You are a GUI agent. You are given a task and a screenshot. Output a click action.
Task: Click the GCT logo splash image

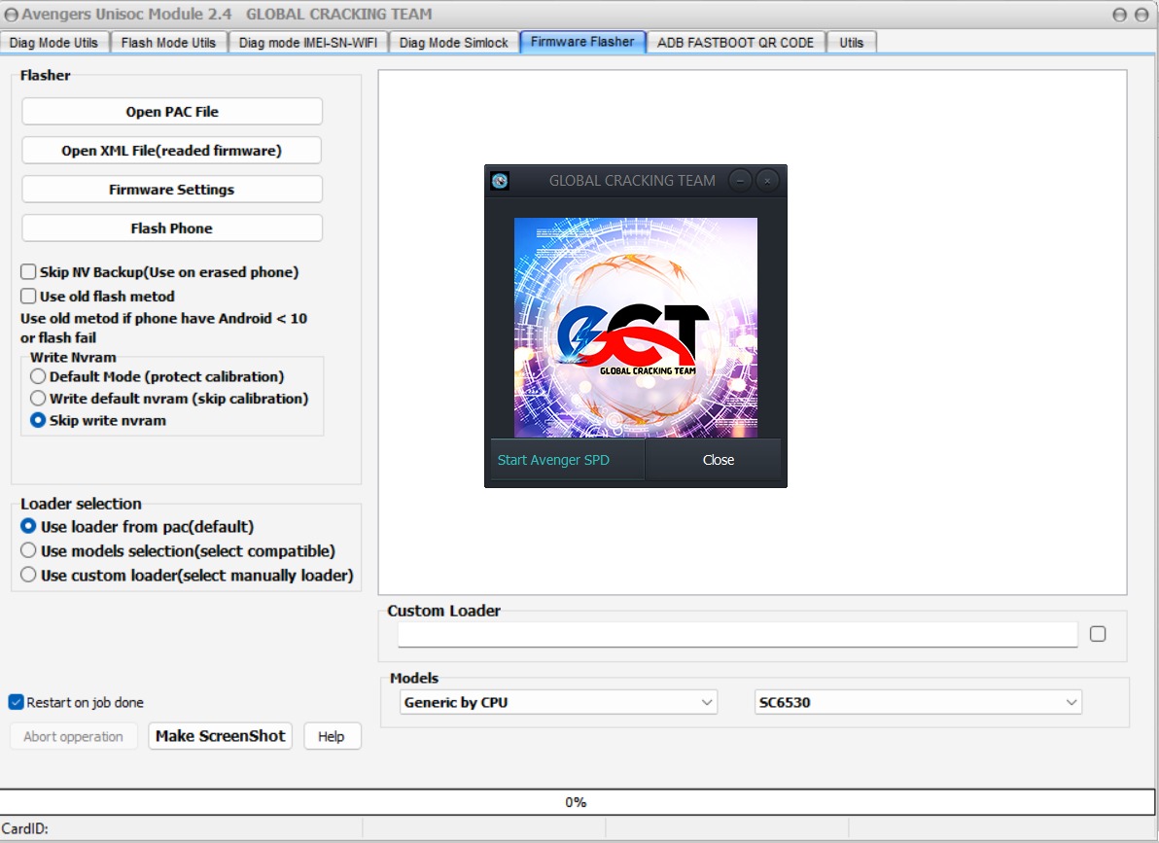635,328
